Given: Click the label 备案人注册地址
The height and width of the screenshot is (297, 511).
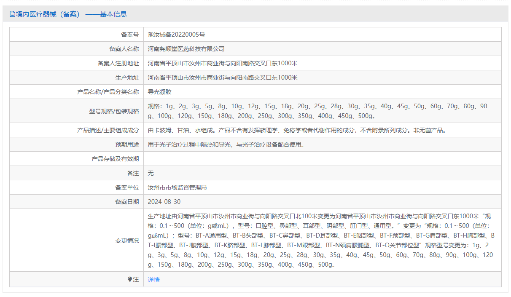Looking at the screenshot, I should [118, 63].
